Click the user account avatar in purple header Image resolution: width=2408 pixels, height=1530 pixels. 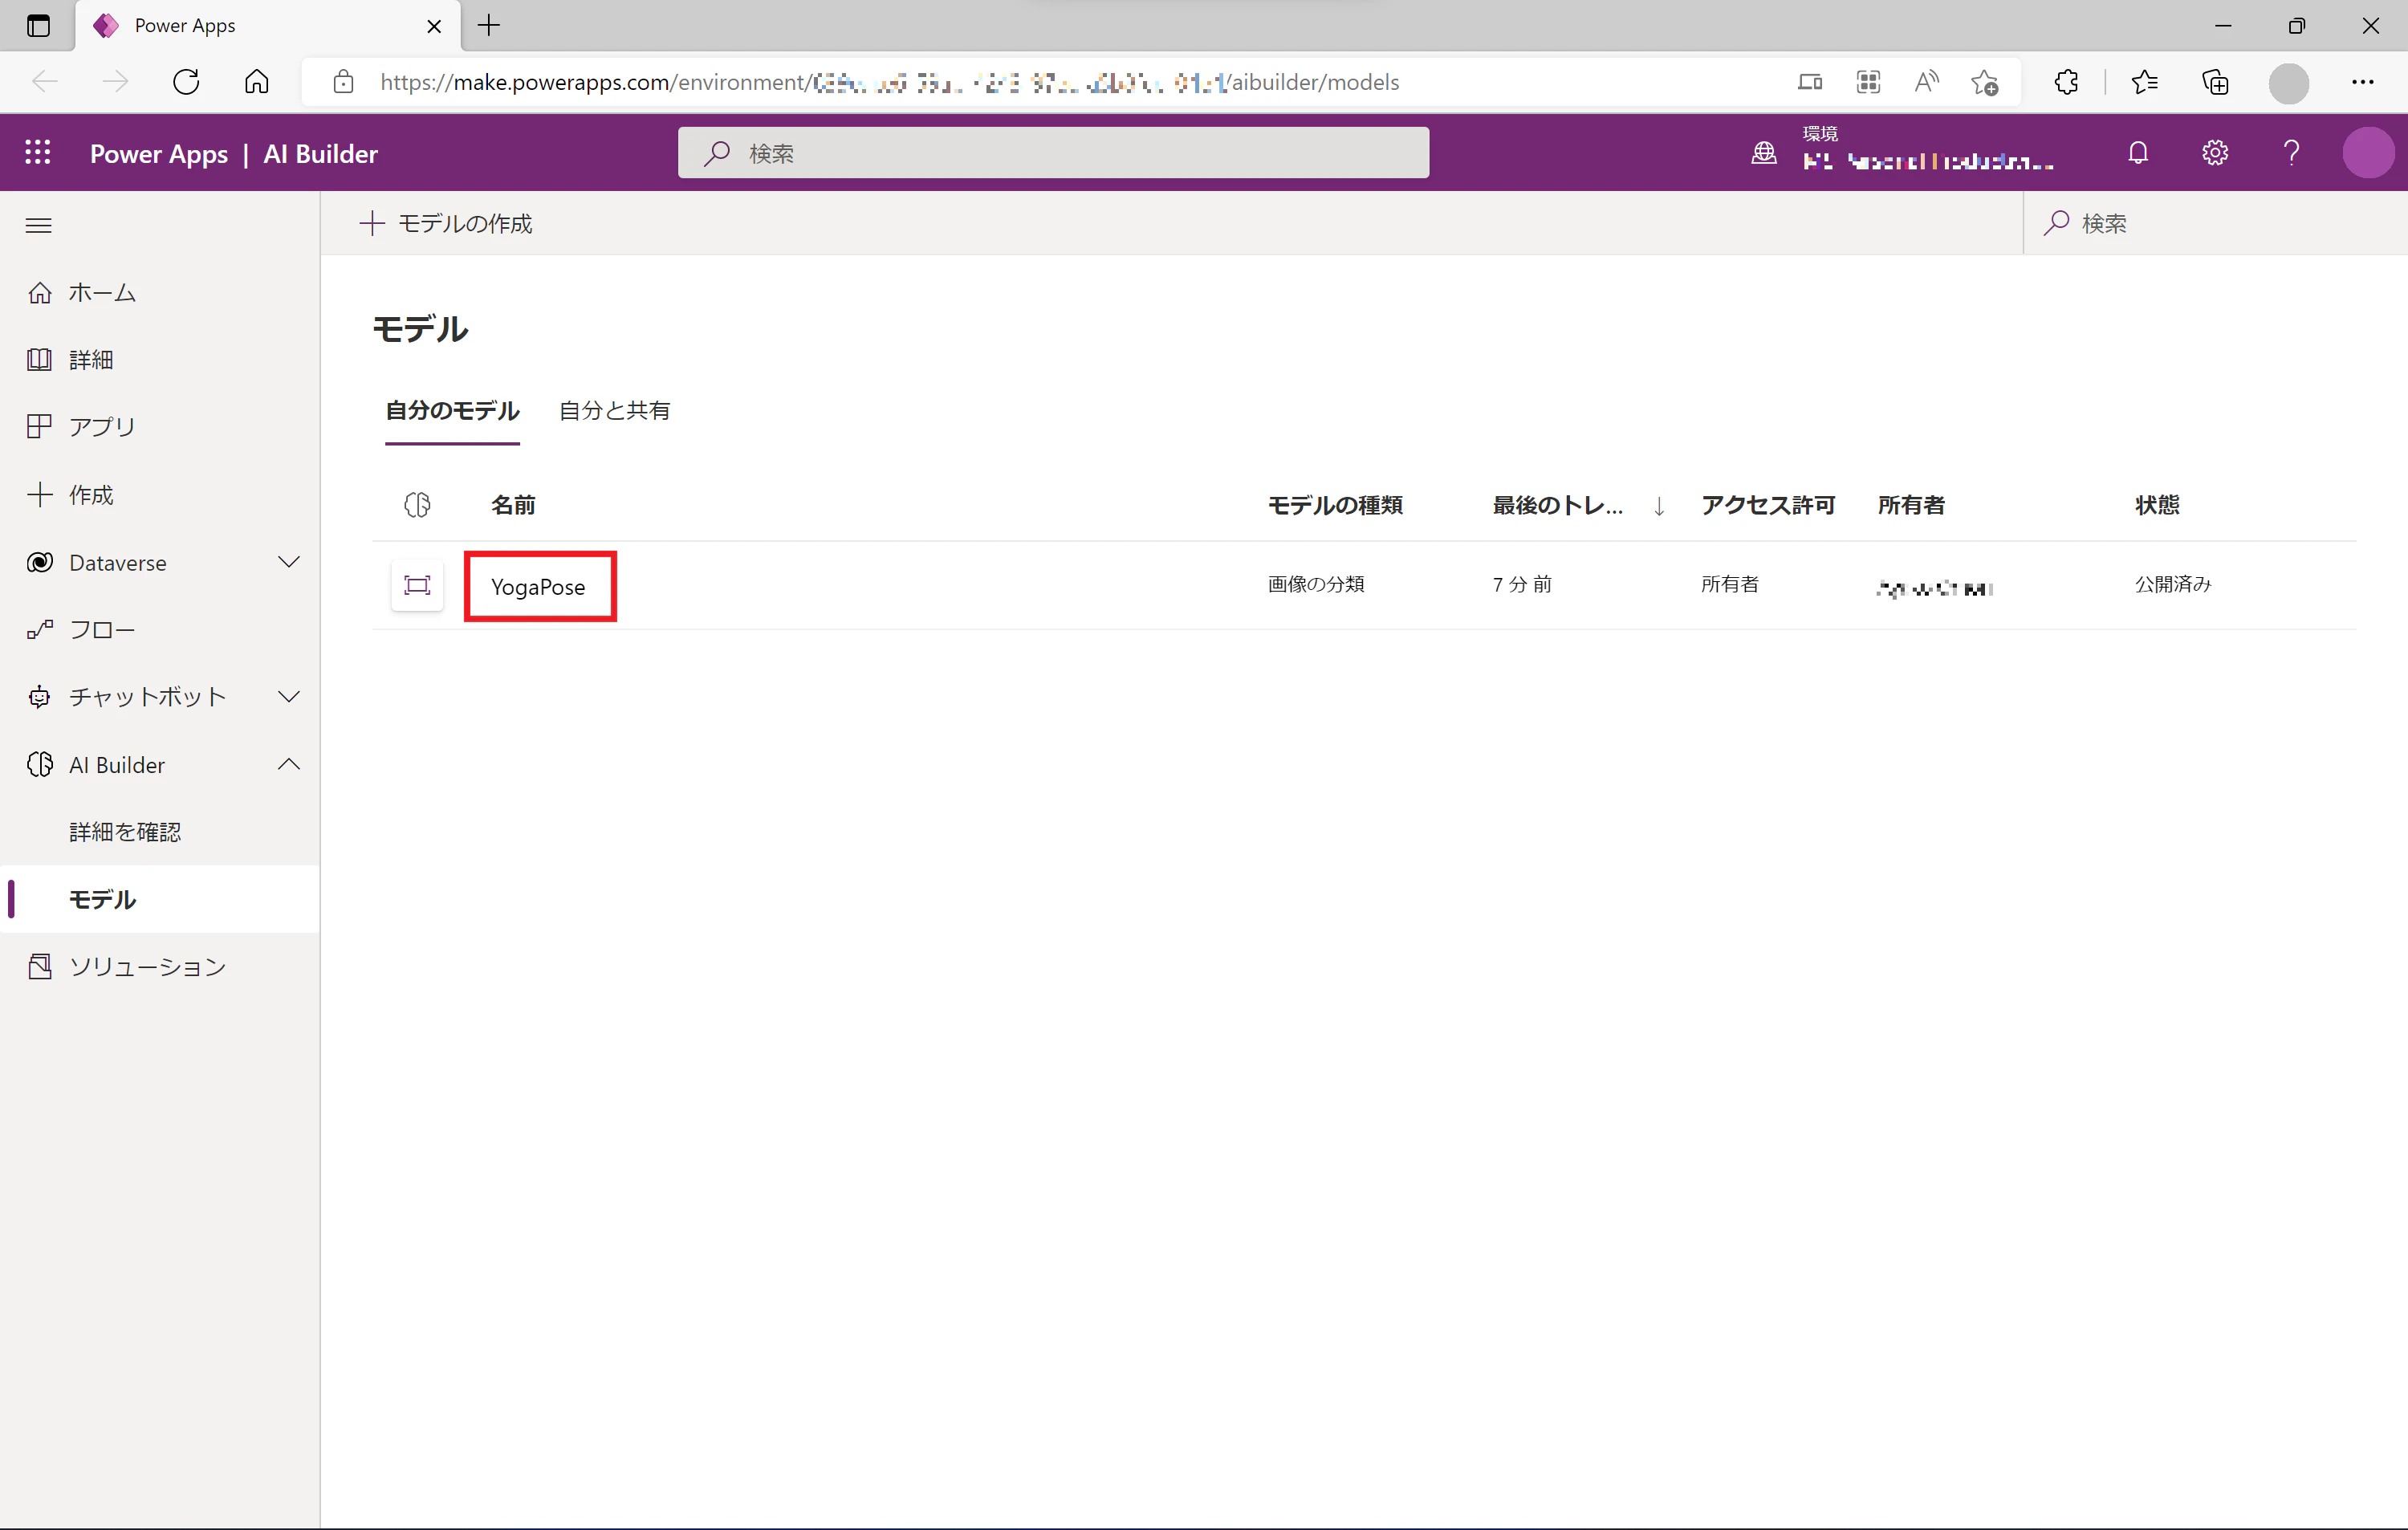tap(2368, 152)
